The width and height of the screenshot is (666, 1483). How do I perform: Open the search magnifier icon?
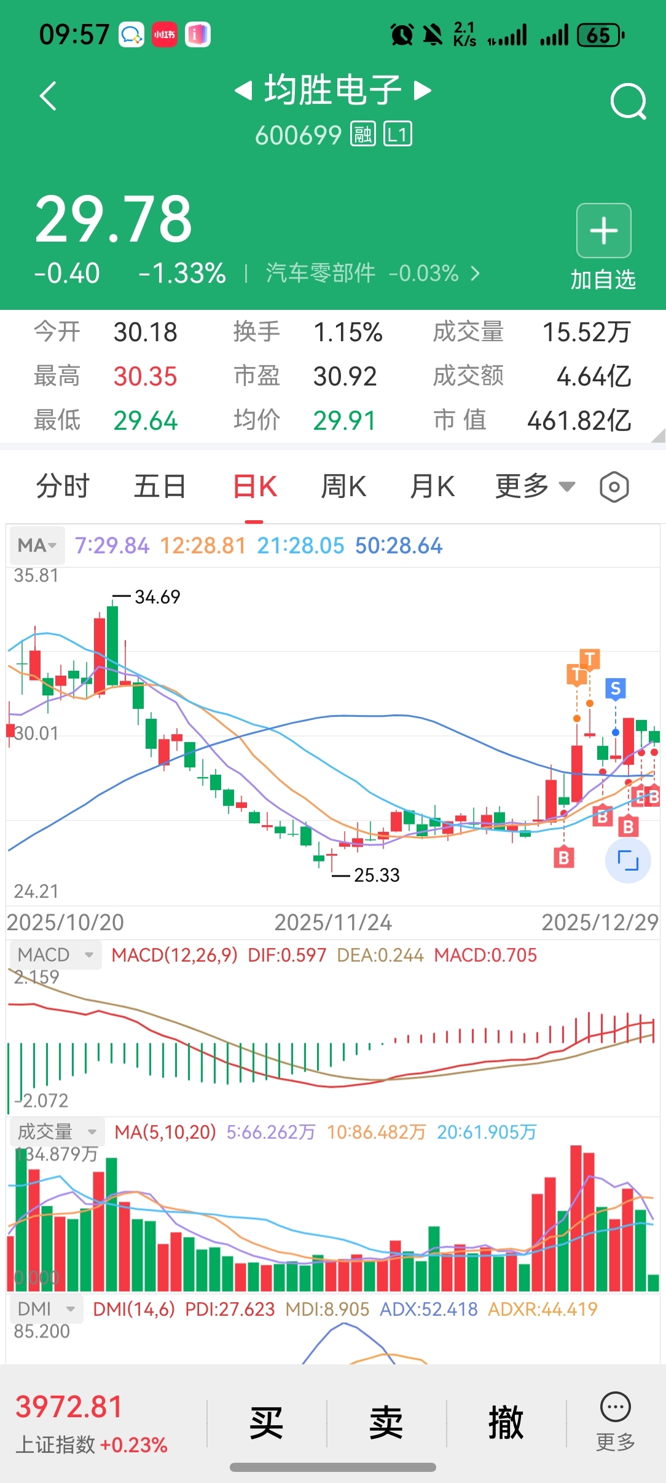pyautogui.click(x=629, y=101)
